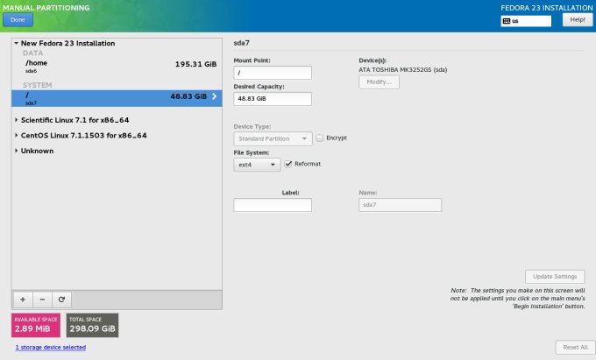The width and height of the screenshot is (596, 360).
Task: Click the remove mount point minus icon
Action: click(42, 300)
